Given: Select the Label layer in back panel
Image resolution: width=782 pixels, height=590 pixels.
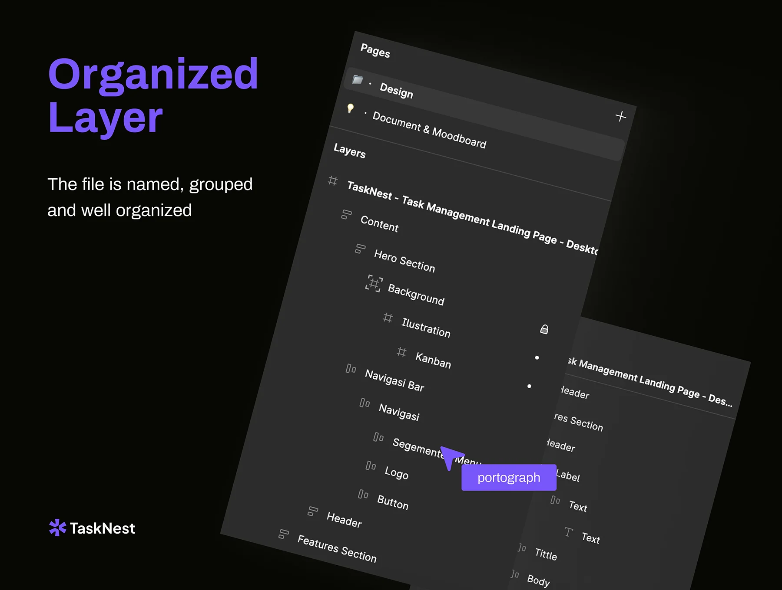Looking at the screenshot, I should (568, 476).
